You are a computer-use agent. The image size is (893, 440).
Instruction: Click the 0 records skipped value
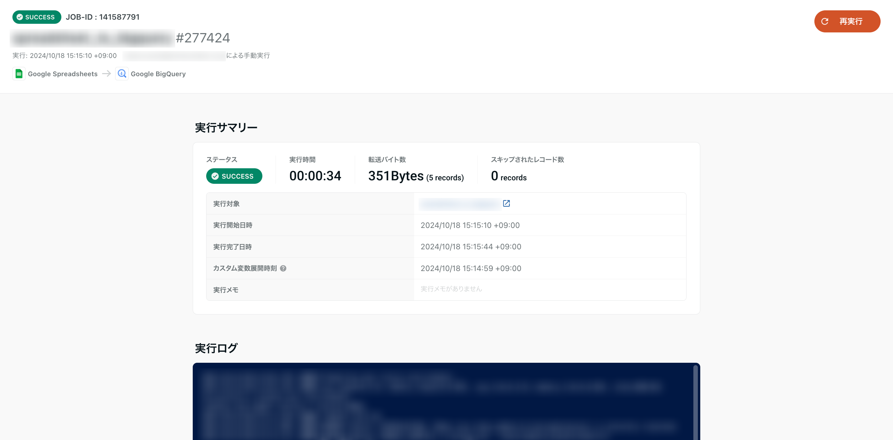pos(509,176)
